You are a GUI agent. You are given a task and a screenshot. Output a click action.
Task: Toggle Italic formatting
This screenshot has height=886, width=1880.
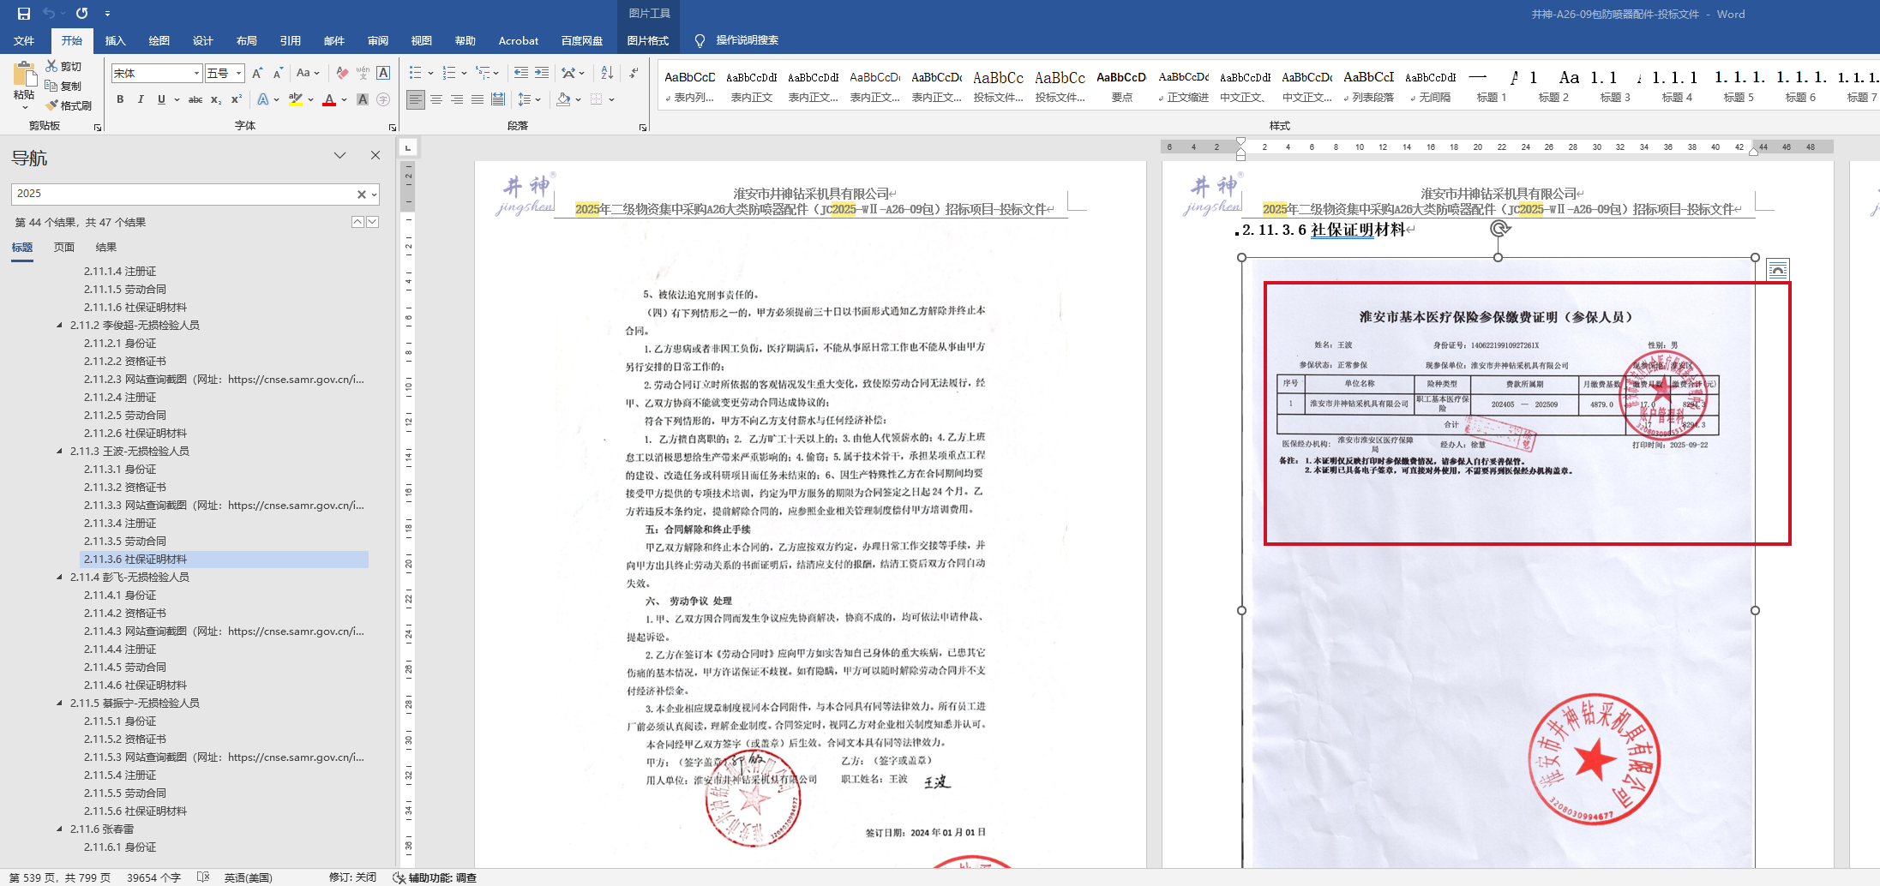point(141,99)
